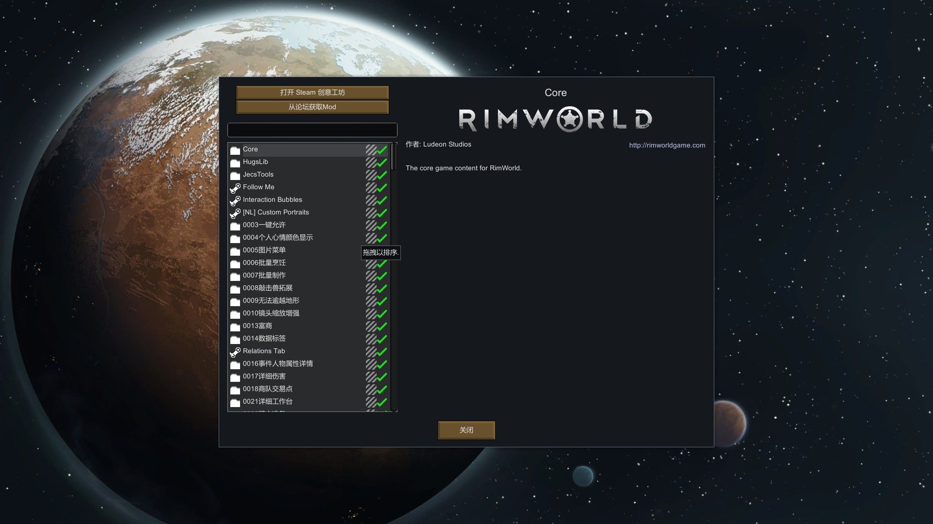Click 从论坛获取Mod button
933x524 pixels.
pos(312,107)
